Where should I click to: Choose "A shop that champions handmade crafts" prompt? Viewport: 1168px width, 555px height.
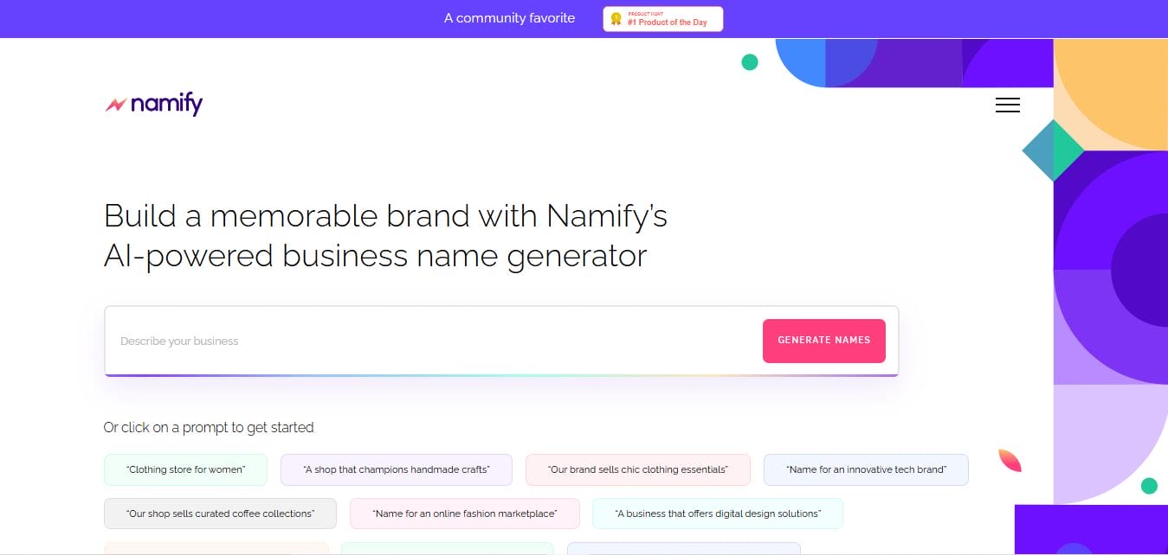click(396, 469)
